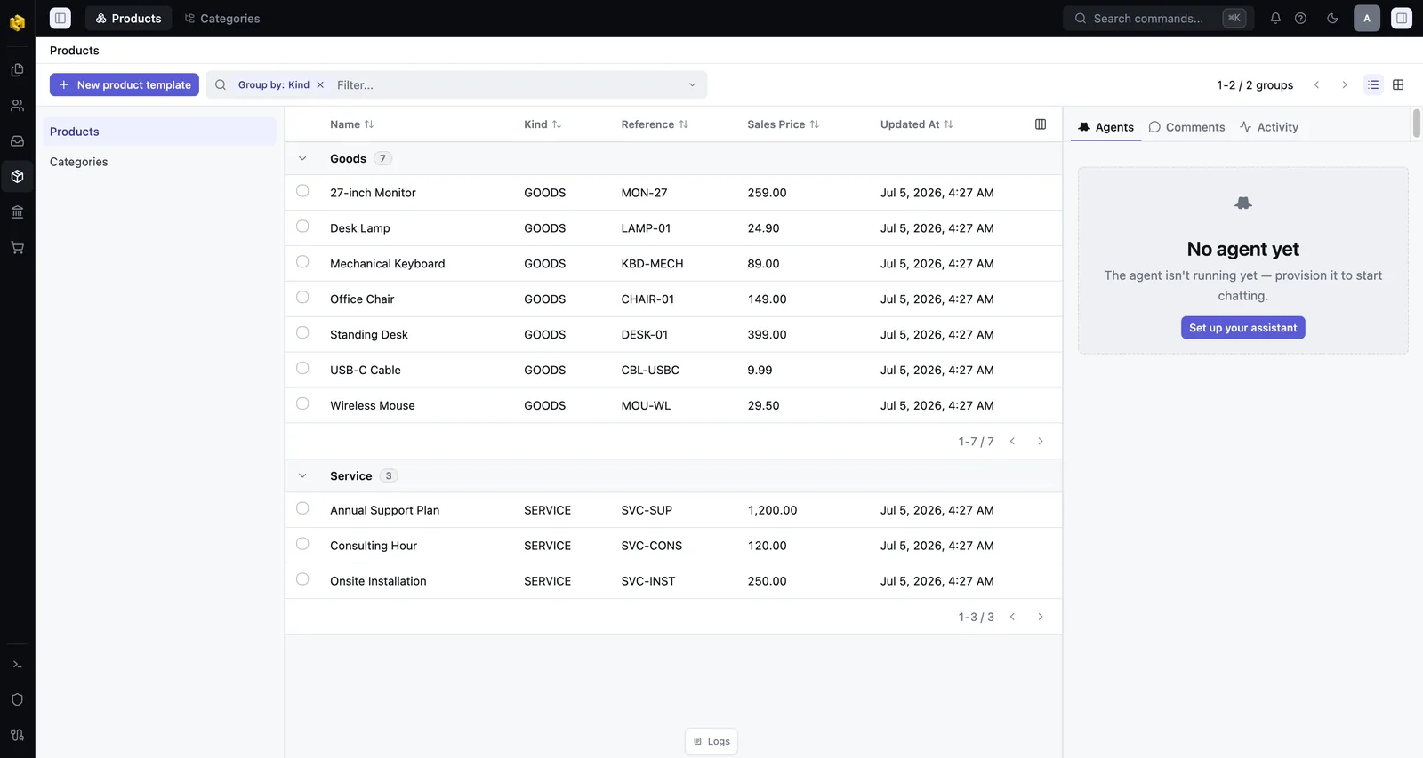Open the contacts people icon in rail
The width and height of the screenshot is (1423, 758).
pos(17,106)
